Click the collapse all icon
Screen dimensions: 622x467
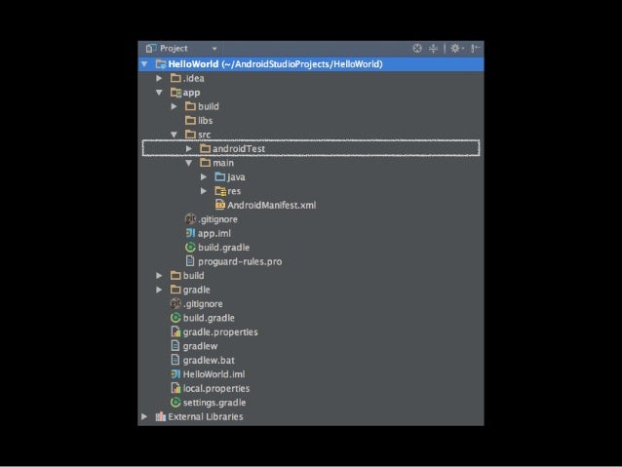(433, 49)
